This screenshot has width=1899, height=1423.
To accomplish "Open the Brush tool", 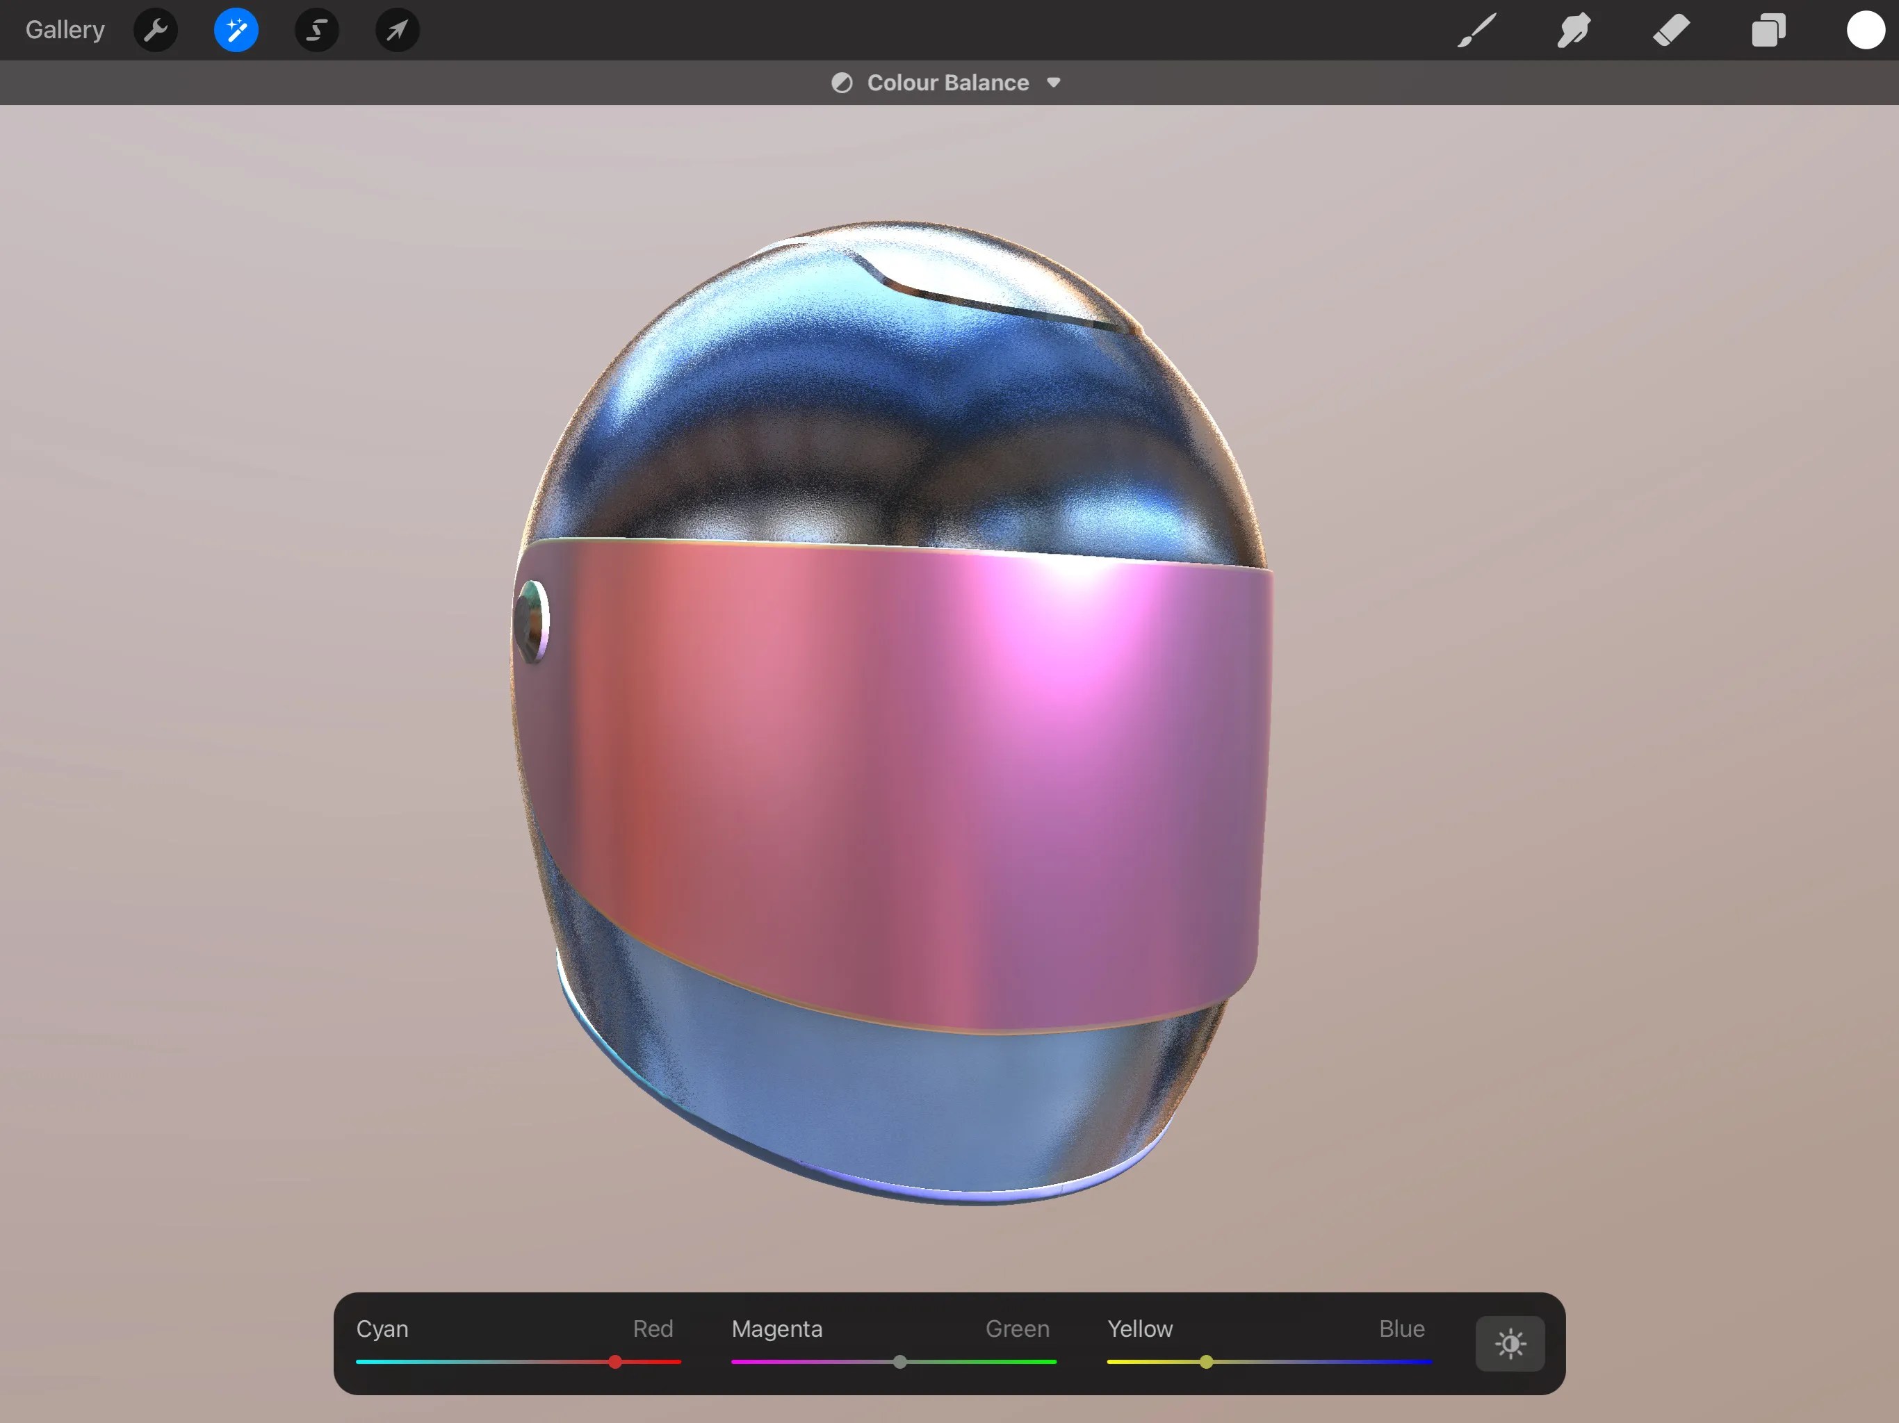I will pyautogui.click(x=1475, y=29).
